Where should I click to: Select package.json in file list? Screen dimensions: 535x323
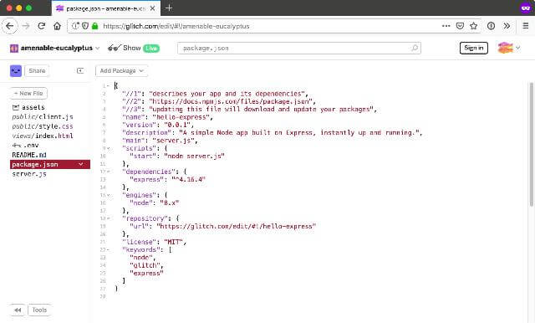pyautogui.click(x=50, y=164)
